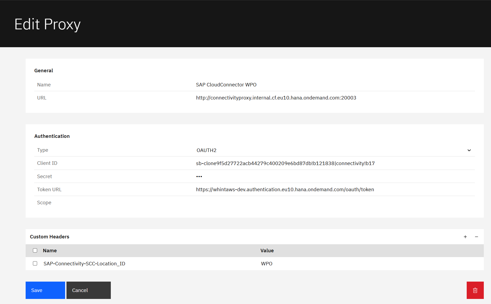This screenshot has height=304, width=491.
Task: Click into the Client ID field
Action: click(334, 163)
